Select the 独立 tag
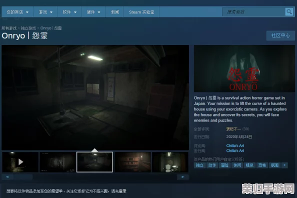The width and height of the screenshot is (297, 198). tap(199, 165)
